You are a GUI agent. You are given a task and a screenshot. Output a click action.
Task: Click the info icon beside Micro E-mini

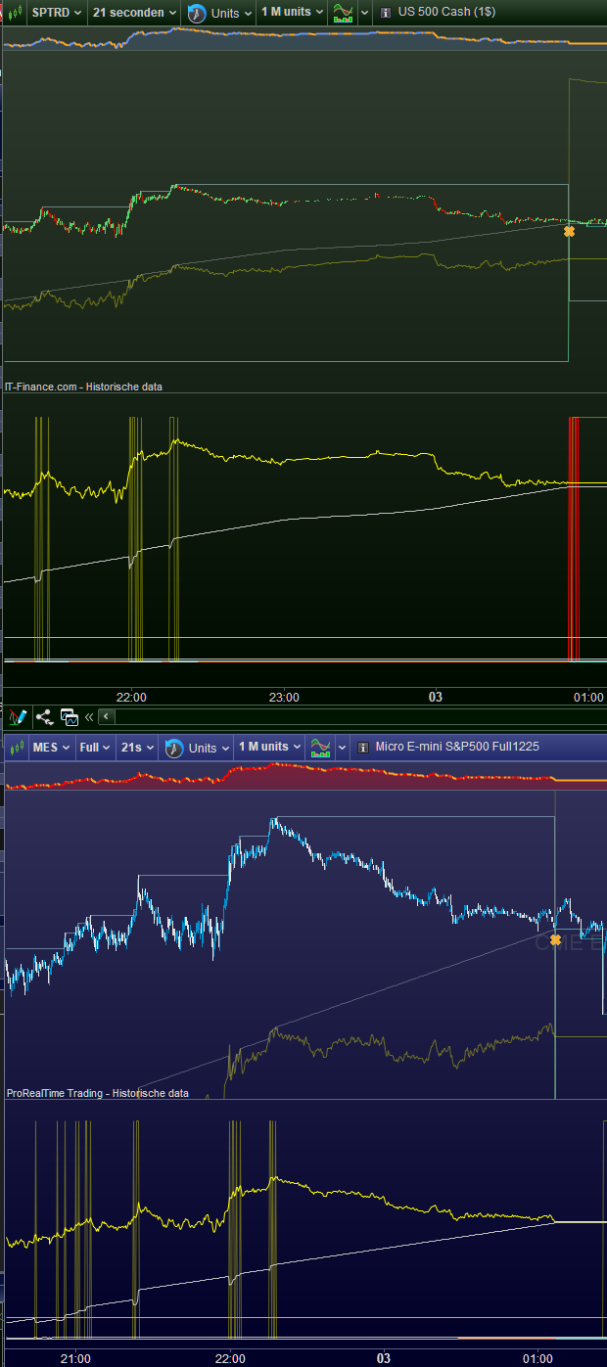click(362, 748)
